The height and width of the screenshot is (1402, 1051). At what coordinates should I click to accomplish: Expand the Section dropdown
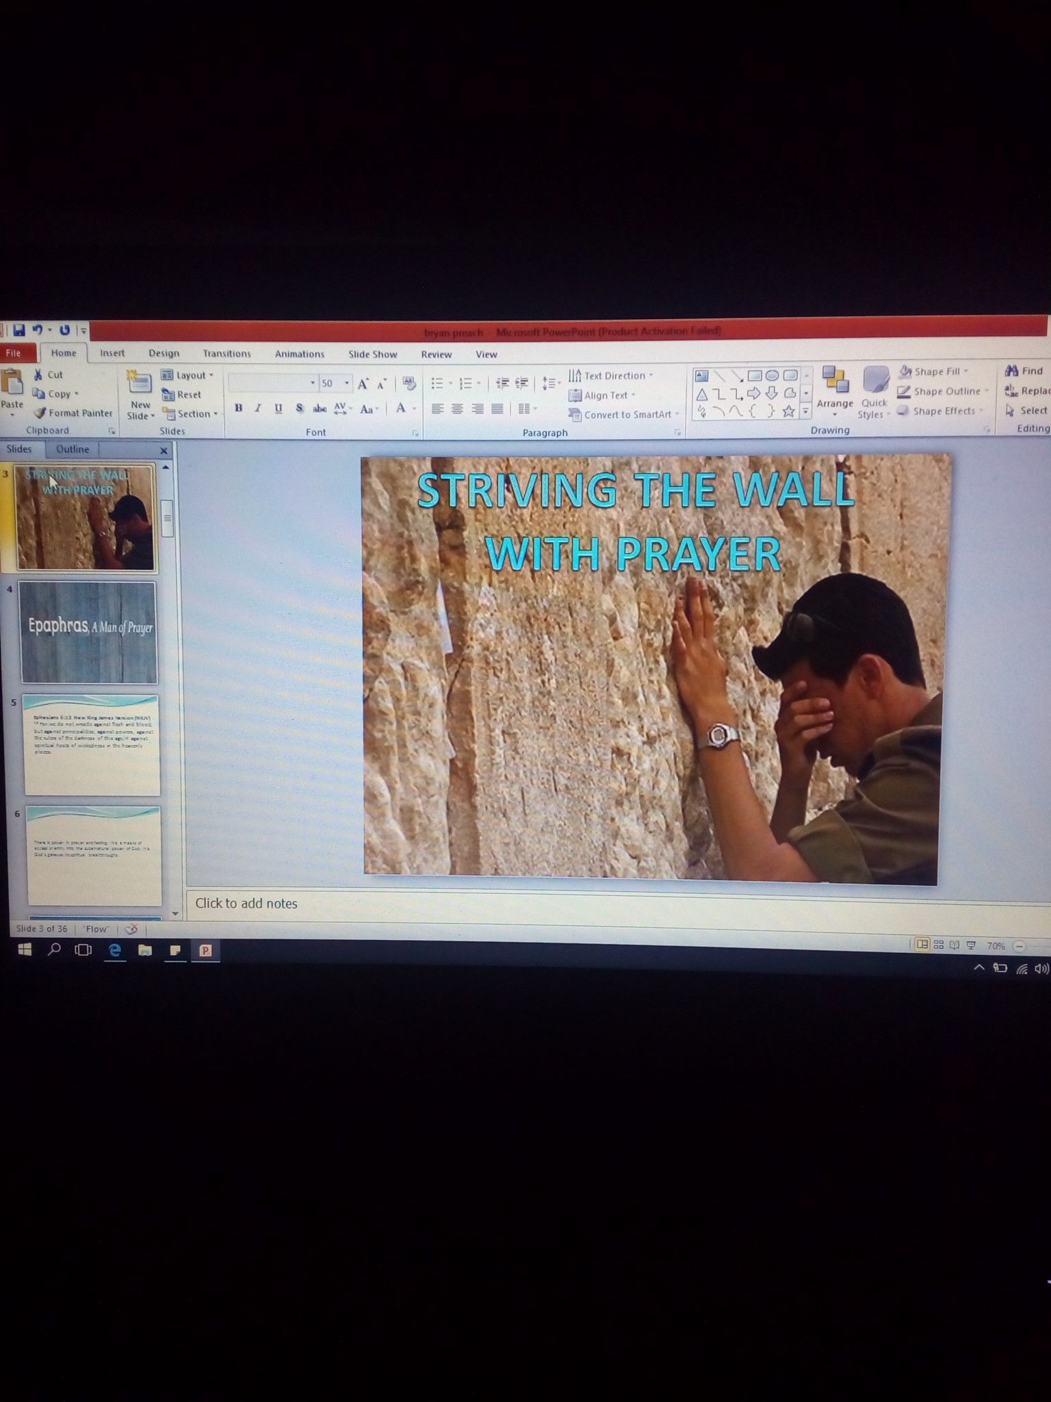(x=190, y=413)
